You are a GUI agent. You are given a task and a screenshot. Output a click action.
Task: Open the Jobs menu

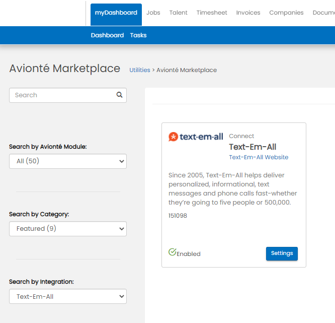(153, 13)
